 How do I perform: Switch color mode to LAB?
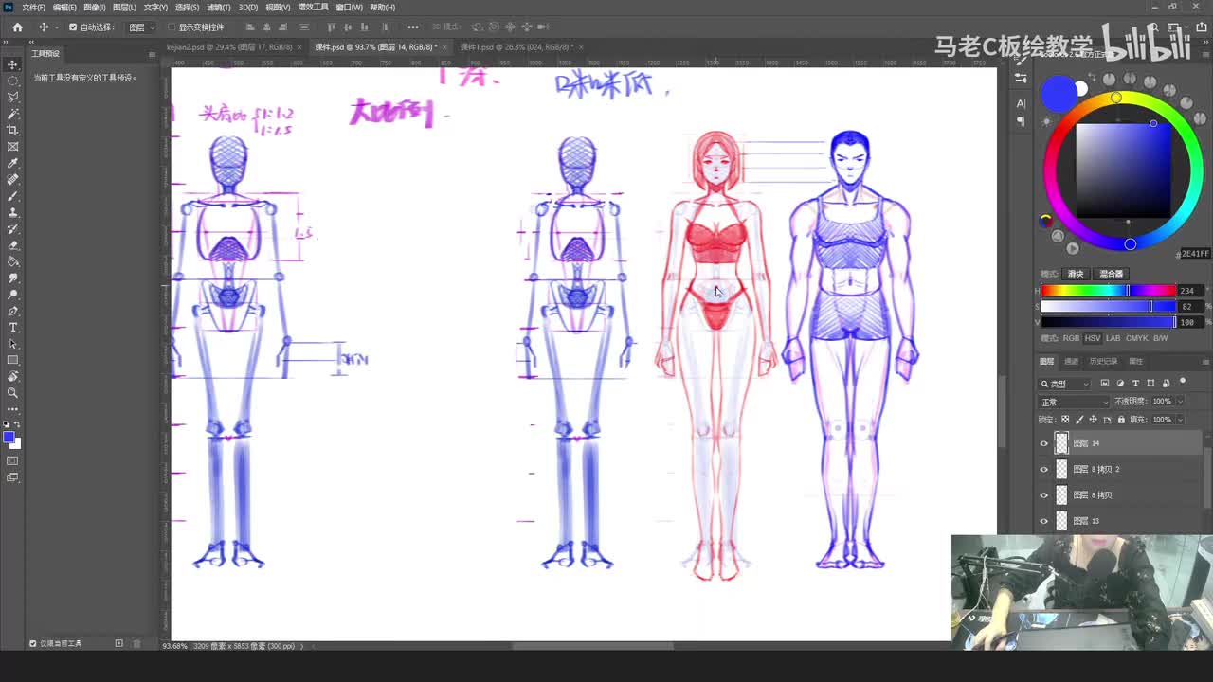tap(1113, 338)
